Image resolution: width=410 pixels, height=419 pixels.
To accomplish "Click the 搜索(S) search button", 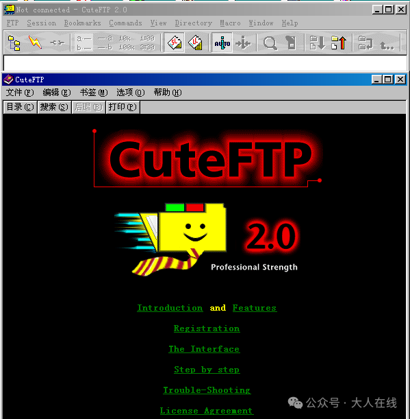I will click(54, 107).
